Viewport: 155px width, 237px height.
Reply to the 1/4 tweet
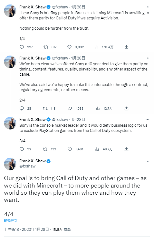(22, 47)
